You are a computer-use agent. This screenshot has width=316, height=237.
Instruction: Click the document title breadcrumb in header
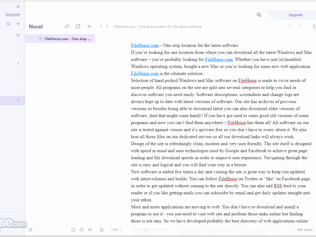(x=157, y=26)
